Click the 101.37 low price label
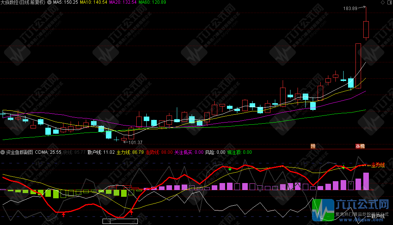This screenshot has height=225, width=393. click(x=135, y=142)
